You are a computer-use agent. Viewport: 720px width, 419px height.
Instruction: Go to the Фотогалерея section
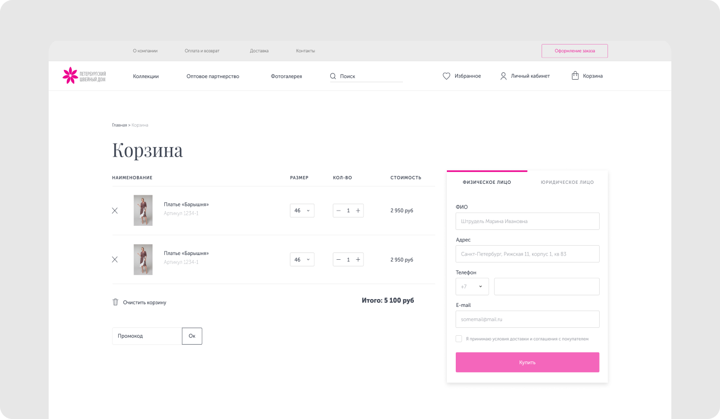coord(286,76)
